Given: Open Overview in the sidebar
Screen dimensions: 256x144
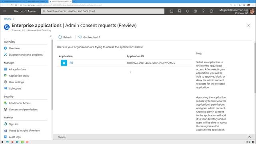Looking at the screenshot, I should click(x=14, y=48).
